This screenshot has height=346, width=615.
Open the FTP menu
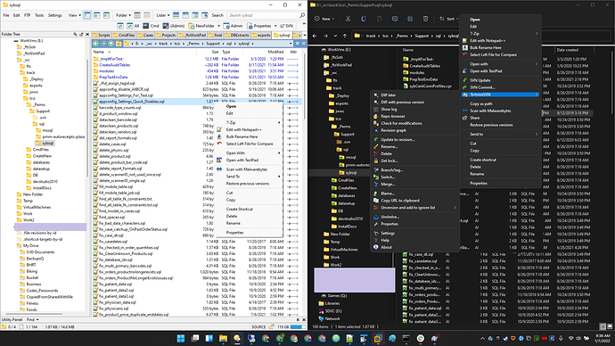pos(27,15)
